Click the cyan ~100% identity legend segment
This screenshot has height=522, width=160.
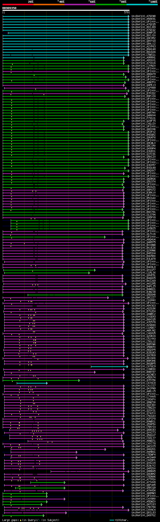pos(142,4)
